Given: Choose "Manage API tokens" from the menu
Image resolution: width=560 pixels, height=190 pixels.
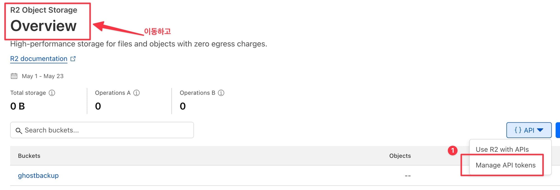Looking at the screenshot, I should 505,165.
